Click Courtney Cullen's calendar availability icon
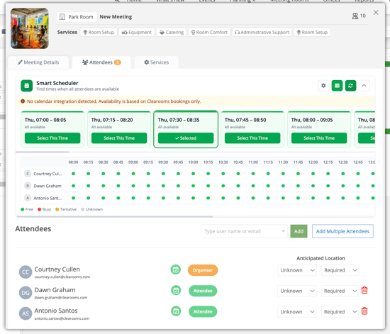The width and height of the screenshot is (390, 334). click(x=176, y=269)
